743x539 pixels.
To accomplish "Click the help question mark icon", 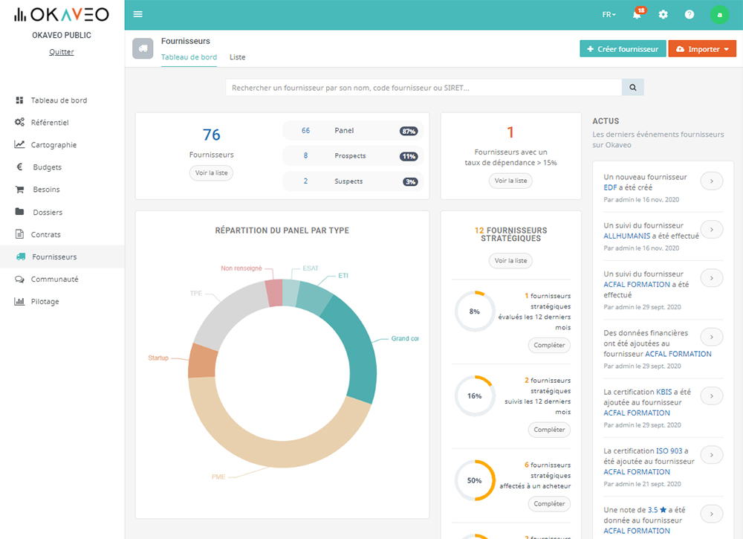I will [690, 14].
